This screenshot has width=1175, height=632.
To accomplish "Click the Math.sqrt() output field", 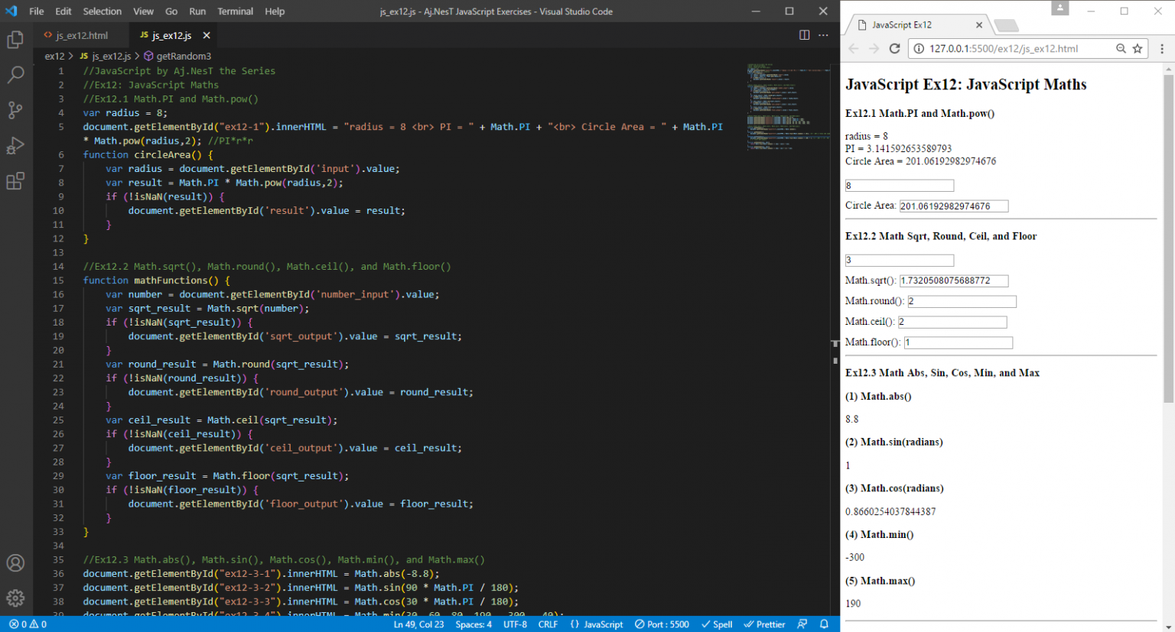I will click(953, 281).
